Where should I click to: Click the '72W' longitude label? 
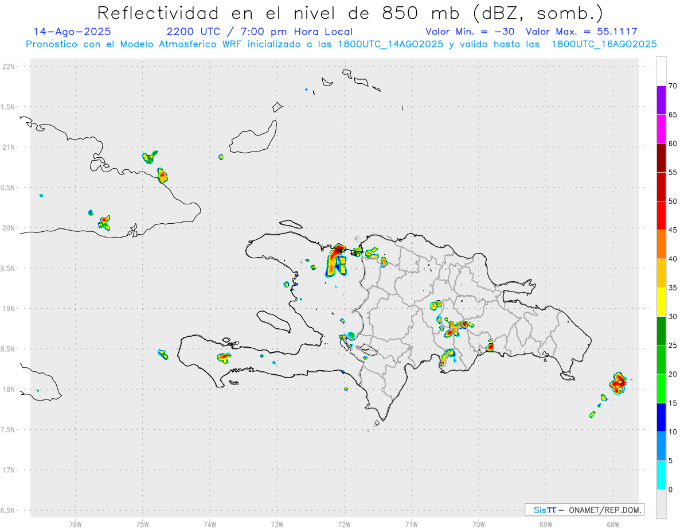coord(344,524)
